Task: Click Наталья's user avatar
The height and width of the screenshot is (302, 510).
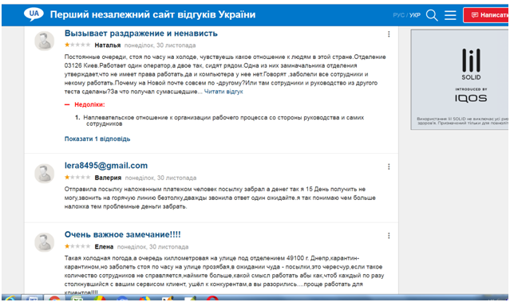Action: point(44,41)
